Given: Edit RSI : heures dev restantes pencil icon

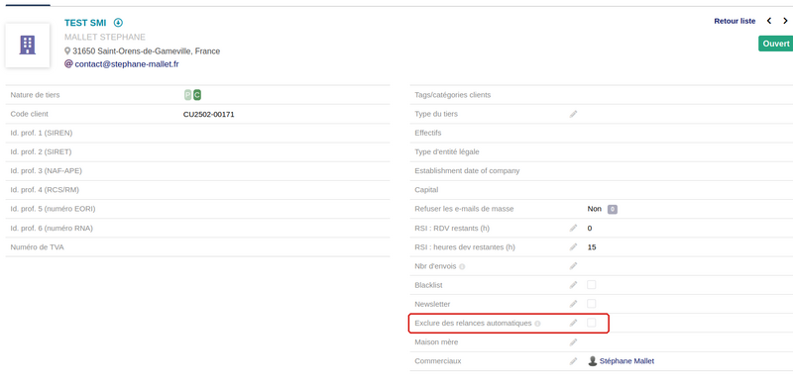Looking at the screenshot, I should tap(573, 247).
